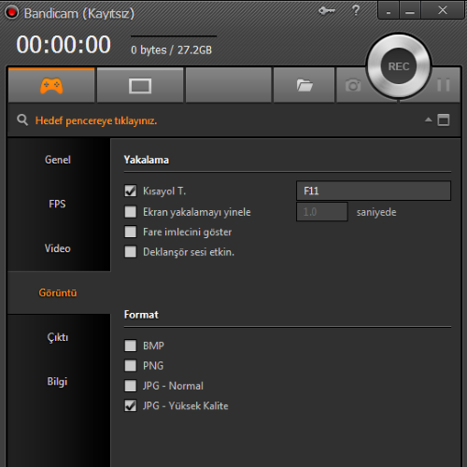Collapse panel with the small up arrow

[x=429, y=120]
